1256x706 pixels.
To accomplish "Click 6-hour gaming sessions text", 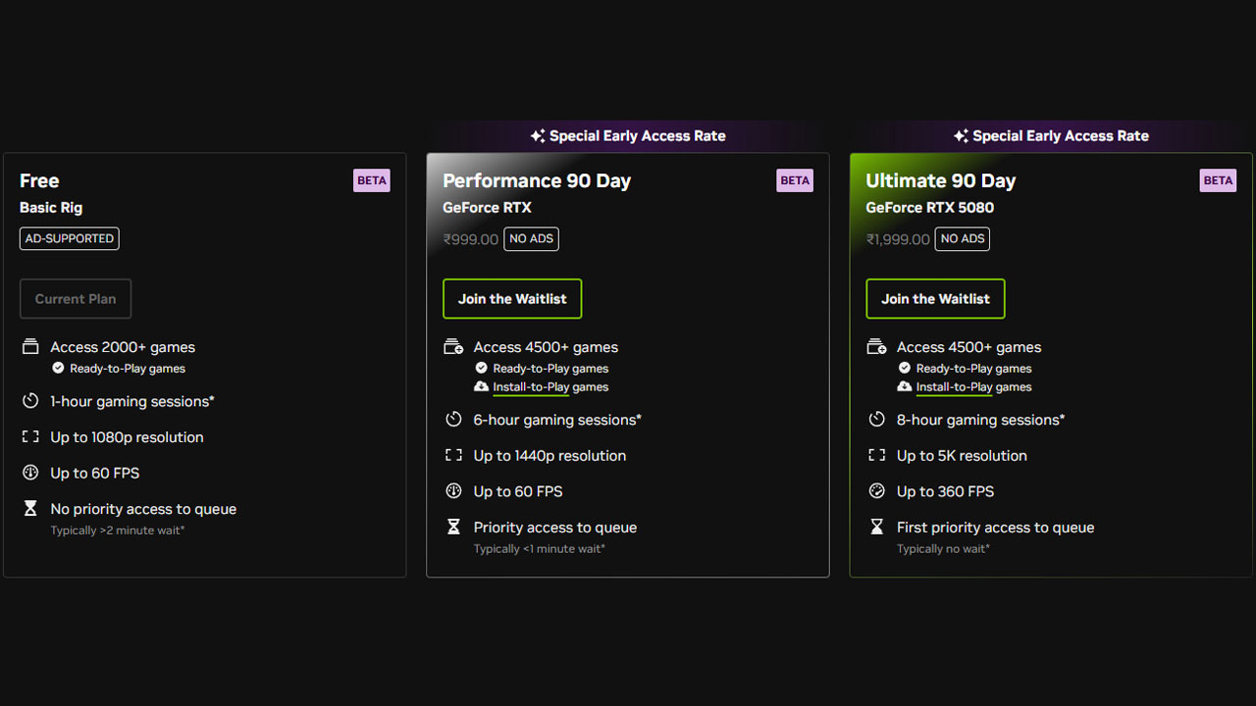I will coord(557,420).
